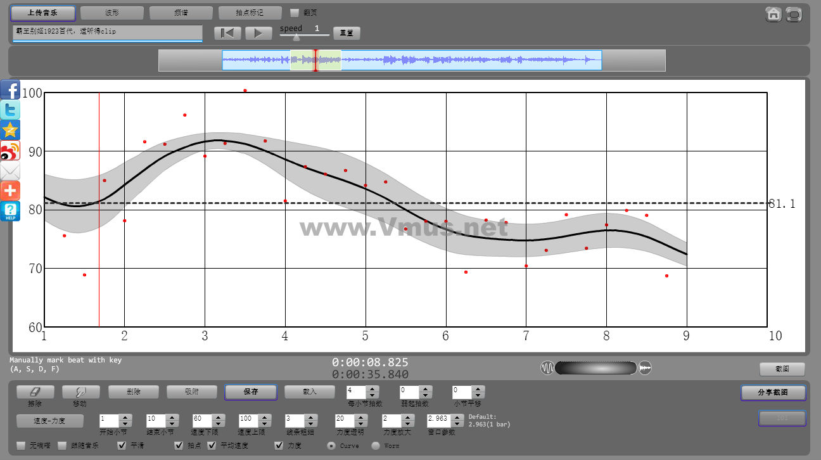This screenshot has height=460, width=821.
Task: Click the average tempo label 81.1
Action: [x=782, y=204]
